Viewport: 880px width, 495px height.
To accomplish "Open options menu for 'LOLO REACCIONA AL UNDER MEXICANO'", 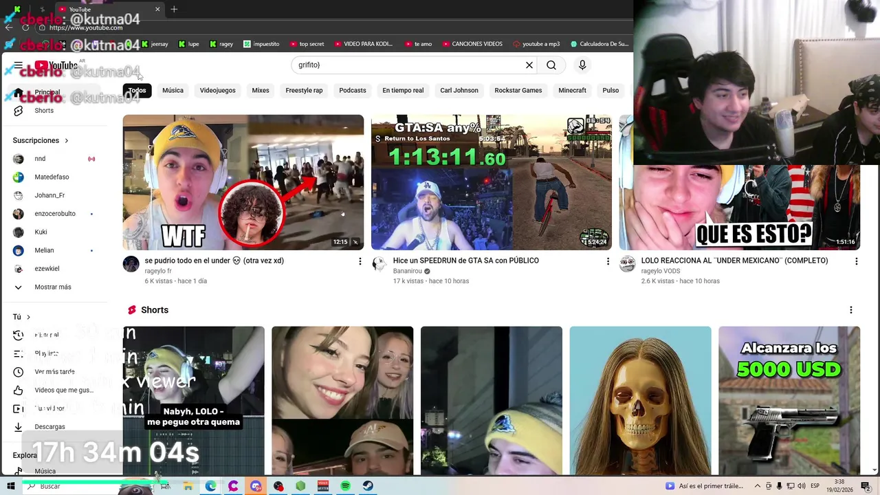I will point(856,261).
